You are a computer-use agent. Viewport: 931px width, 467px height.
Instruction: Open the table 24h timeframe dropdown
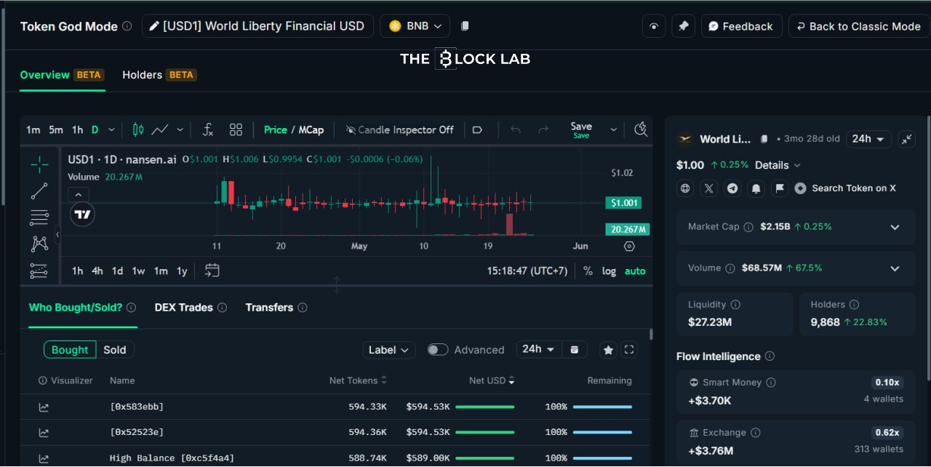[x=539, y=350]
